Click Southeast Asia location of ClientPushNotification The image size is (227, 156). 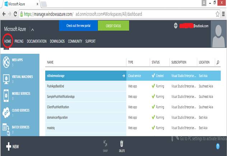coord(206,107)
